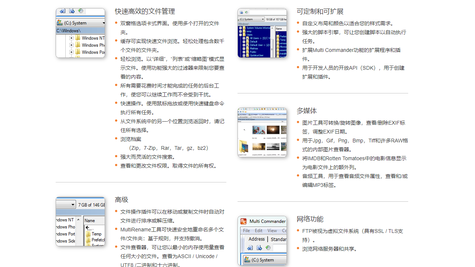Select the bullet starting 音频工具

355,181
